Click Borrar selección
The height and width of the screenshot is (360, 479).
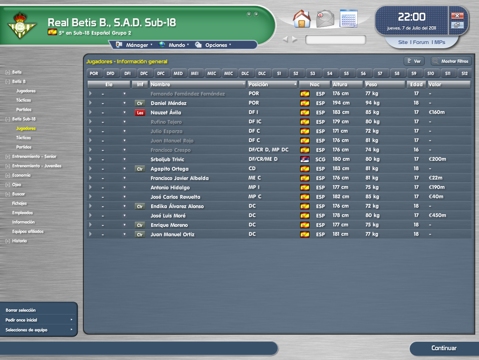tap(38, 310)
